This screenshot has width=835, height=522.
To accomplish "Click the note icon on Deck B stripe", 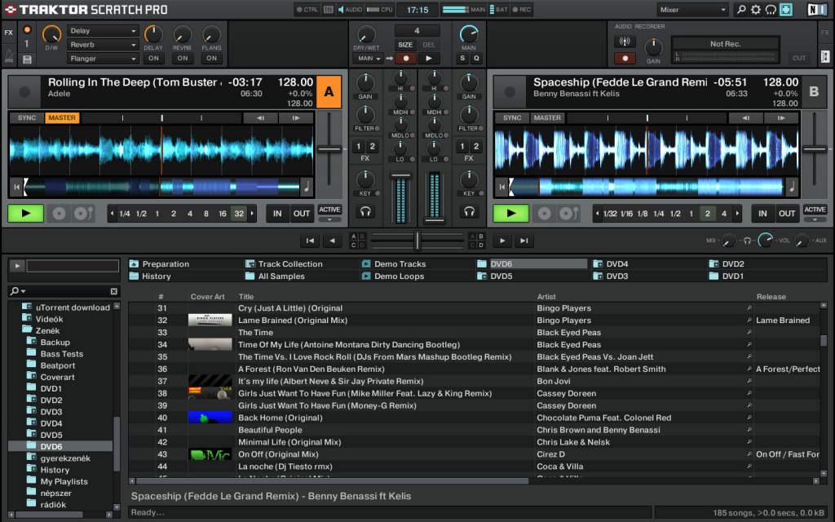I will pos(792,187).
